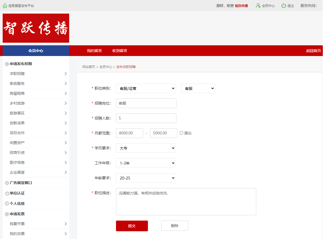
Task: Select 旅游景区 in the sidebar
Action: click(x=17, y=113)
